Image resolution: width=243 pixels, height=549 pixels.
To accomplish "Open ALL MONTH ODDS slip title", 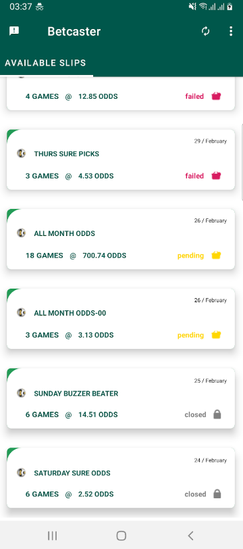I will click(64, 233).
